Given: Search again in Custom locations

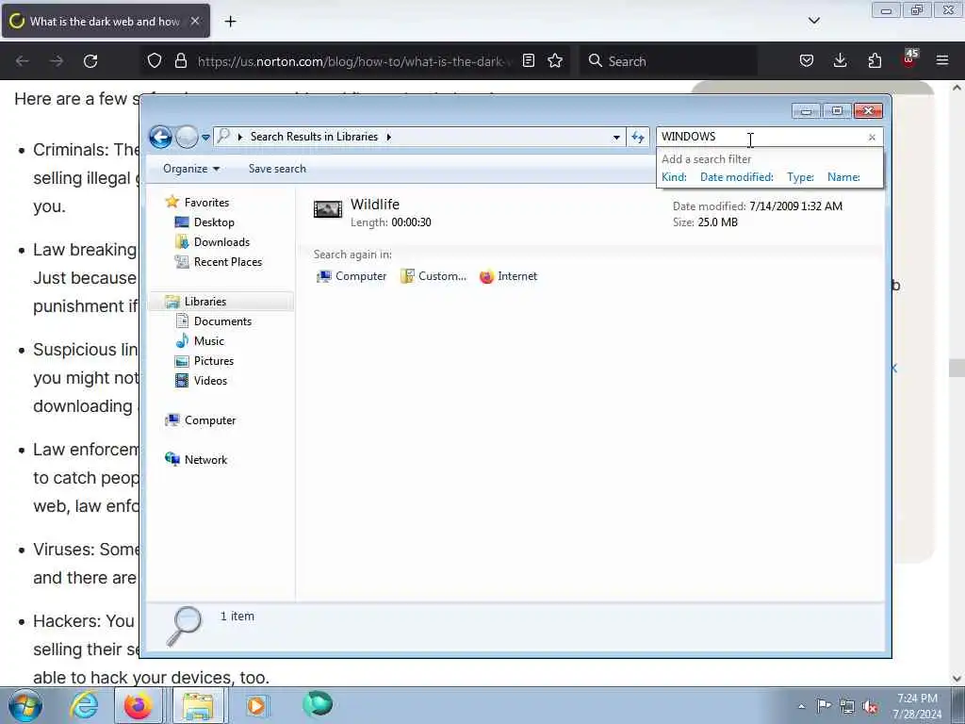Looking at the screenshot, I should tap(433, 276).
